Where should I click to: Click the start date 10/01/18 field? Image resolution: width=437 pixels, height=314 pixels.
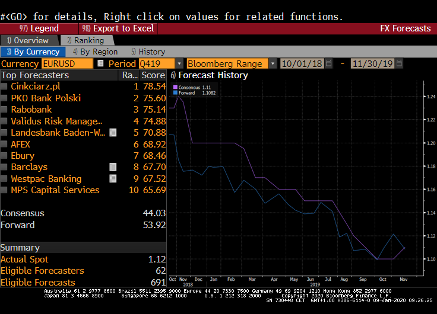click(x=301, y=63)
